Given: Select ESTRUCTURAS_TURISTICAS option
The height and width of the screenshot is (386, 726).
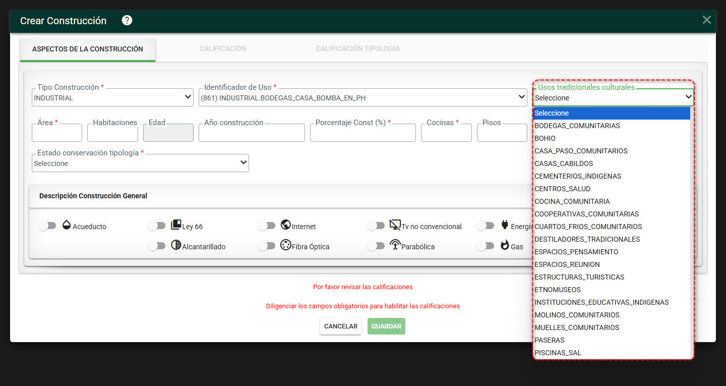Looking at the screenshot, I should click(612, 277).
